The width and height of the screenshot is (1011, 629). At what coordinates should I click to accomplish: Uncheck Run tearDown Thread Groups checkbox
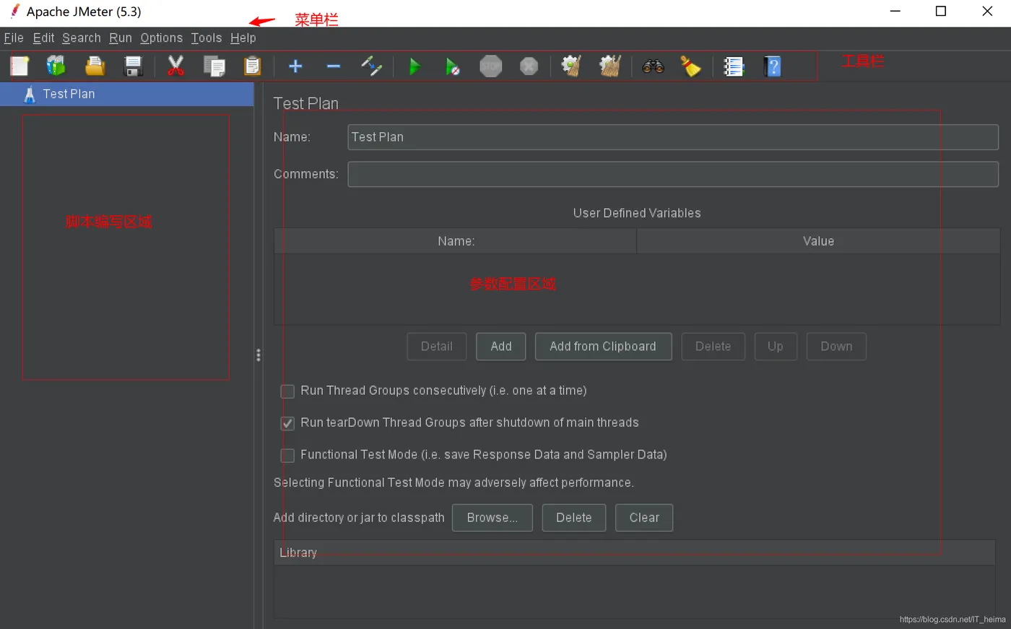click(x=287, y=423)
